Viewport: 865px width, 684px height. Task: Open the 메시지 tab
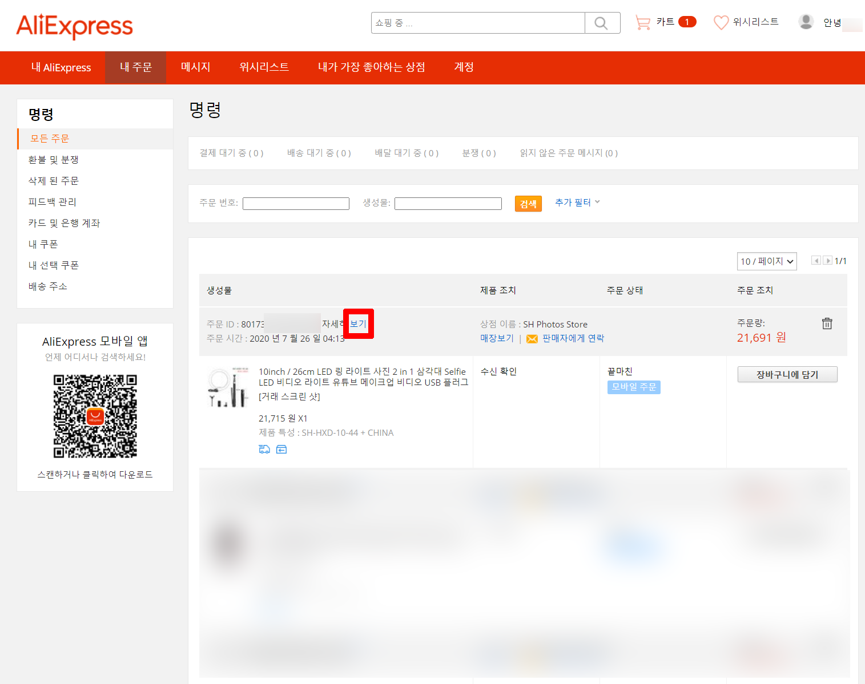[x=196, y=67]
